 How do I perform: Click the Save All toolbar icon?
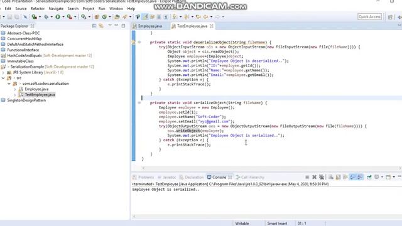[x=17, y=17]
